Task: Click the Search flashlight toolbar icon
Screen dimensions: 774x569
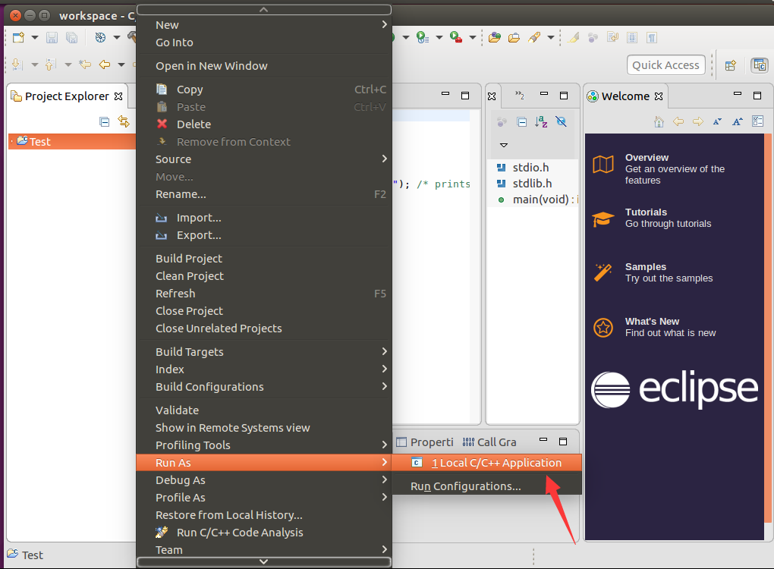Action: (x=534, y=37)
